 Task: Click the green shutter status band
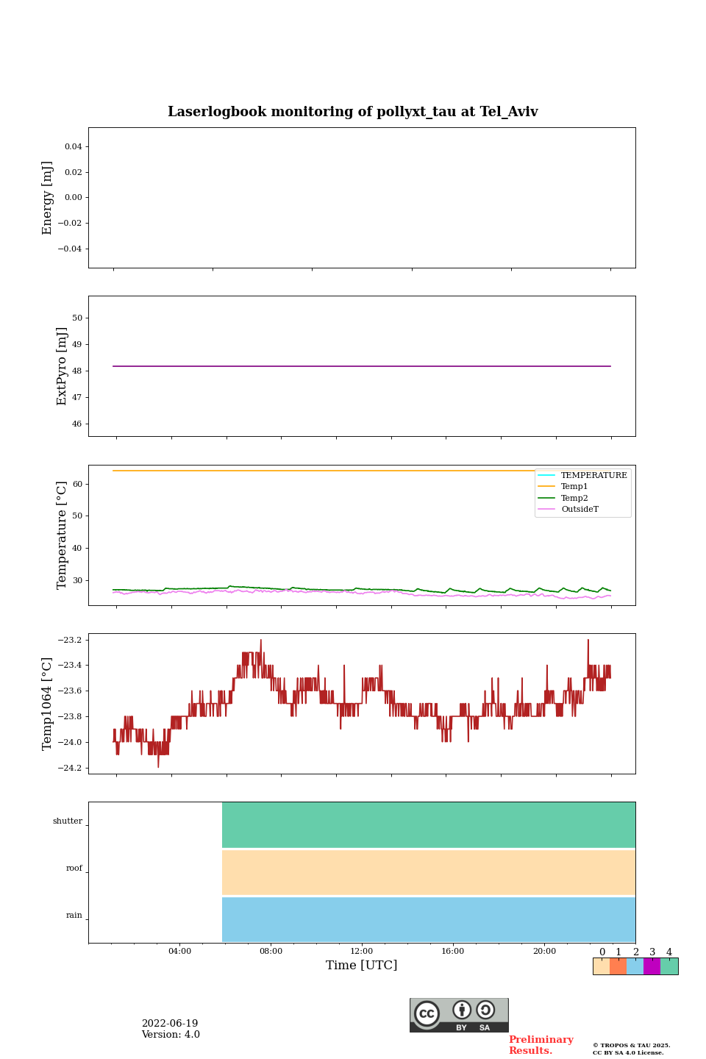click(429, 825)
